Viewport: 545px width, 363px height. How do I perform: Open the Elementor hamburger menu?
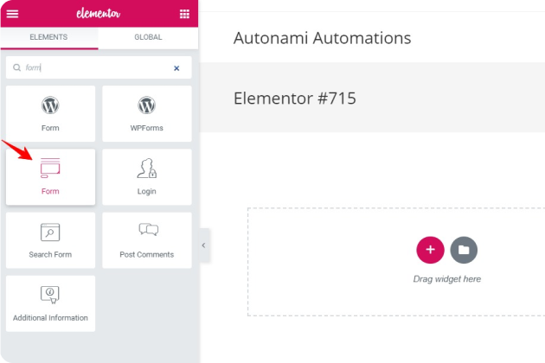tap(13, 14)
